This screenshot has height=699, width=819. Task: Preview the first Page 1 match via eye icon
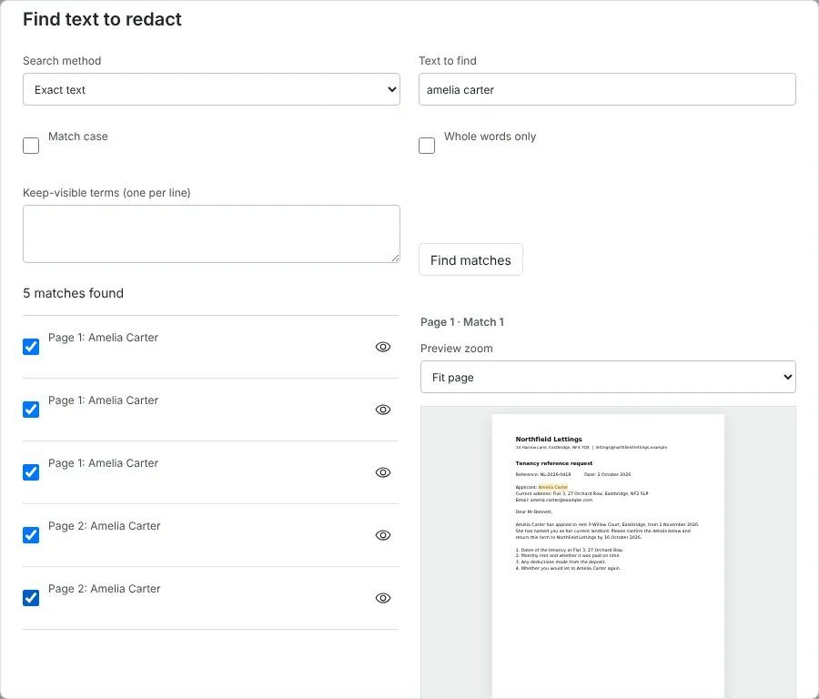pyautogui.click(x=383, y=347)
